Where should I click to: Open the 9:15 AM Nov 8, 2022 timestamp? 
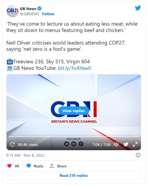click(x=25, y=155)
